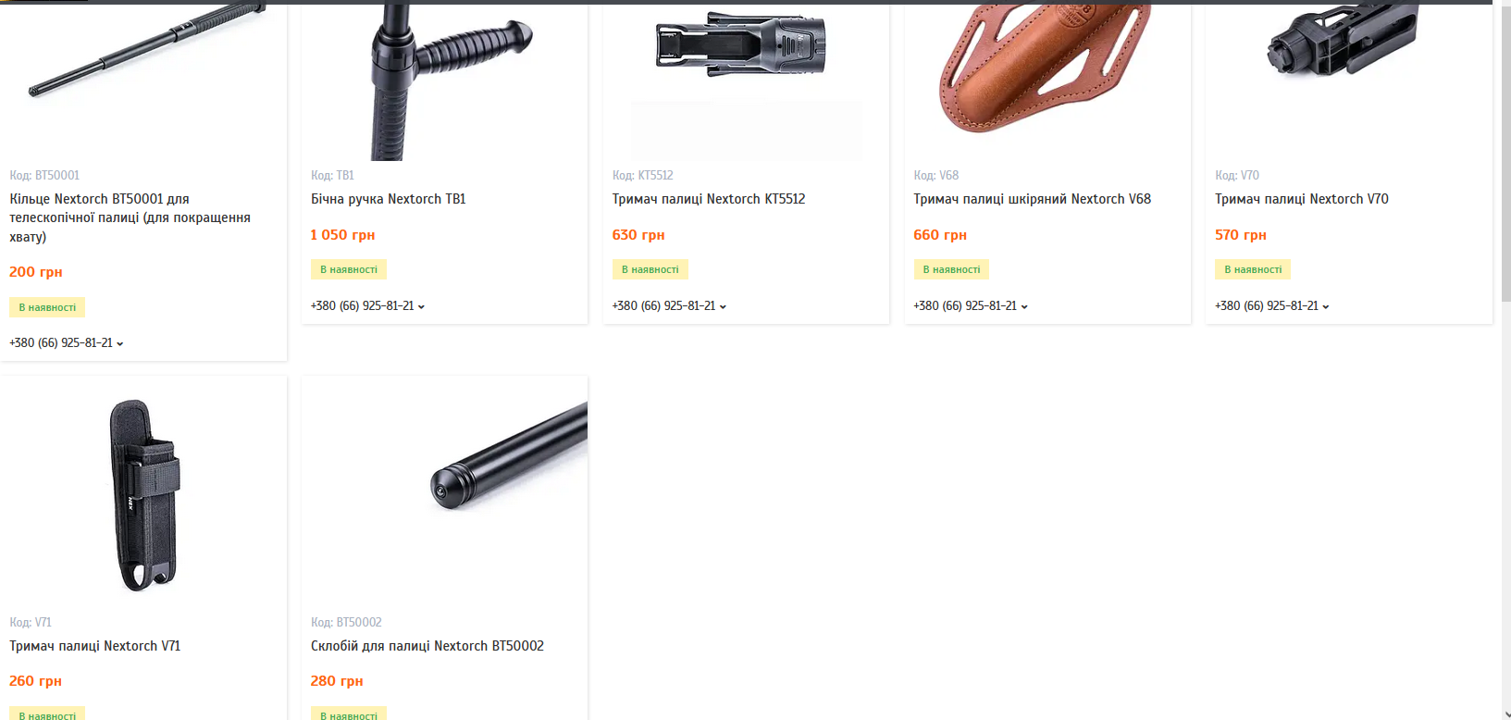The height and width of the screenshot is (720, 1511).
Task: Expand phone dropdown under Nextorch TB1 handle
Action: (x=367, y=306)
